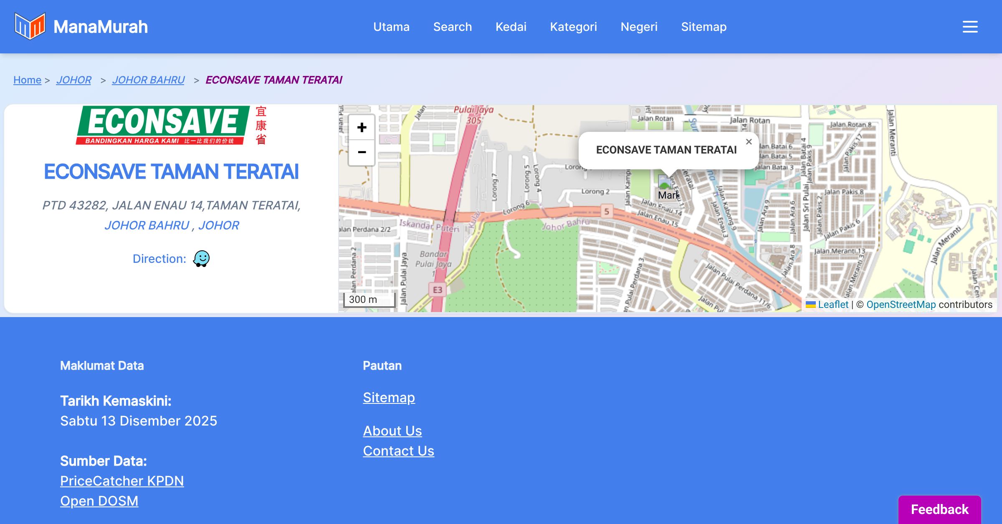
Task: Open Waze directions icon
Action: [201, 259]
